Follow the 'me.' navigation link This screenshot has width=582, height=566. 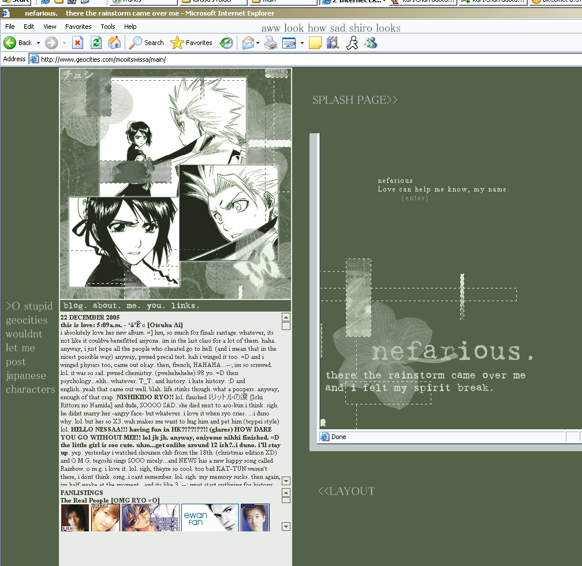133,306
